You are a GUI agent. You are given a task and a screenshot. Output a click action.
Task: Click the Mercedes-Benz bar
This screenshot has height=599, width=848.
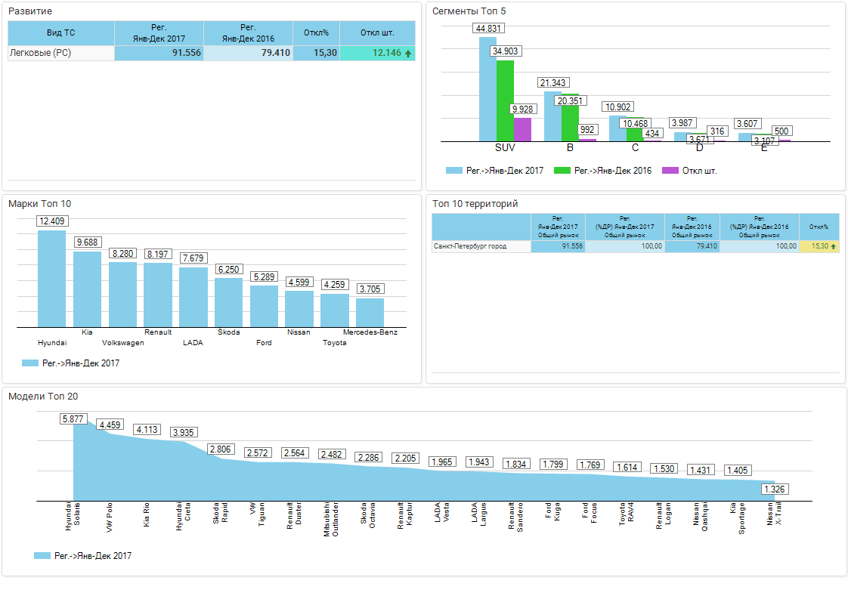pyautogui.click(x=370, y=312)
